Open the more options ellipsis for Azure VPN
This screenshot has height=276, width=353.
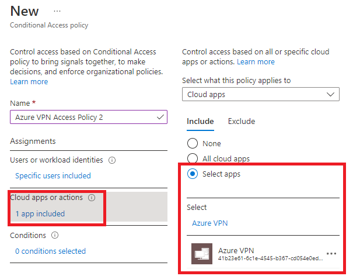coord(331,254)
